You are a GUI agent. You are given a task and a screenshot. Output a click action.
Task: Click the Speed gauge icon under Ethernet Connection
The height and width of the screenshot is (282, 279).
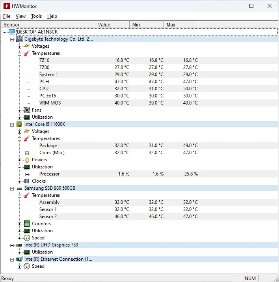[27, 266]
